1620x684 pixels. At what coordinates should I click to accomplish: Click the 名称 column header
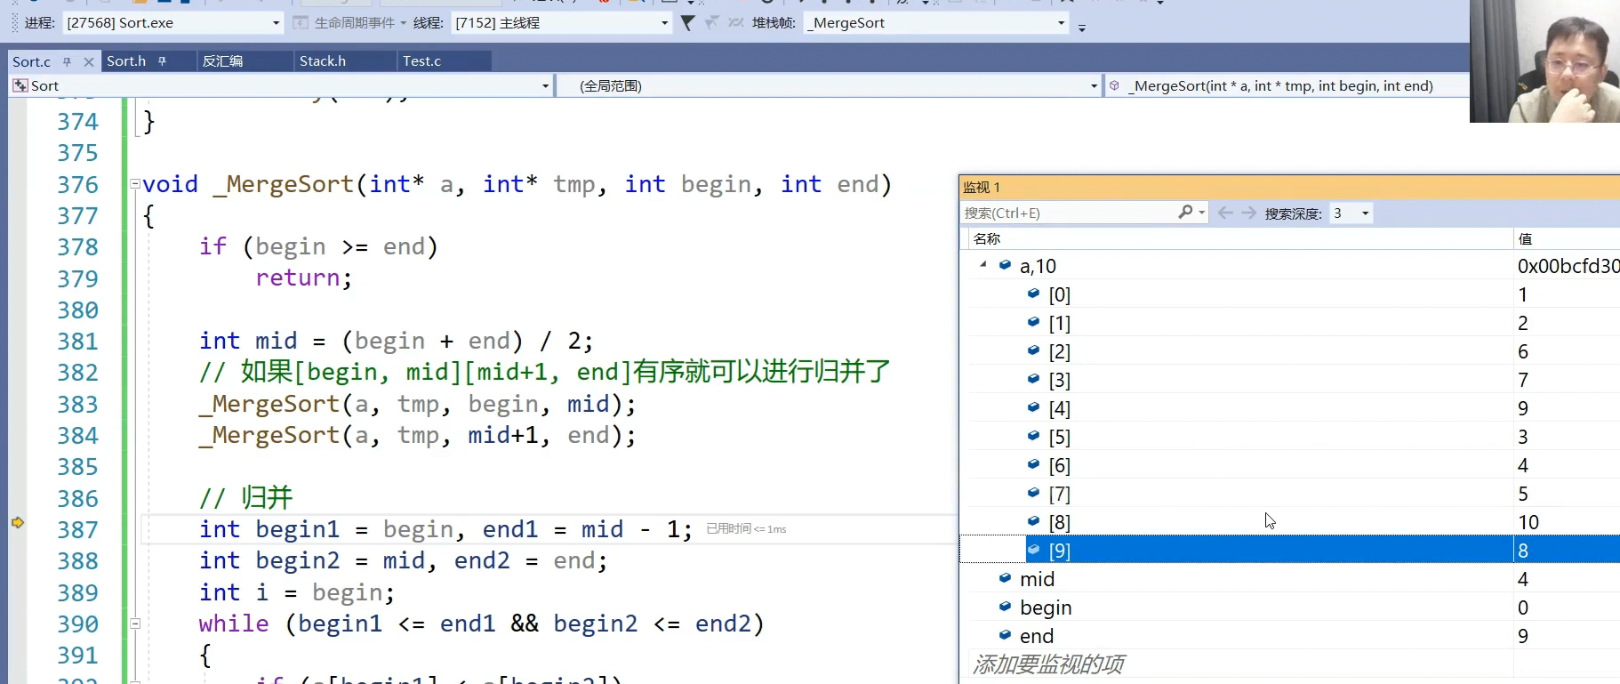[x=987, y=238]
